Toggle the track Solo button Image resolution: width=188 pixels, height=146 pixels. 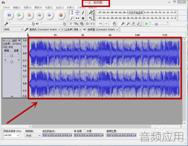[x=16, y=51]
